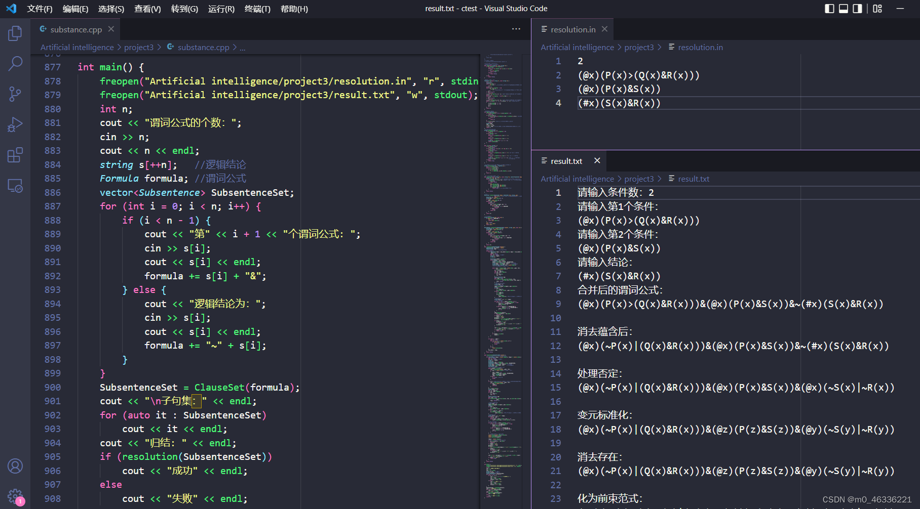
Task: Click '(@x)(P(x)&S(x))' in resolution.in
Action: pos(619,89)
